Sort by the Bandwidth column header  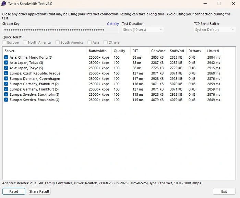[99, 51]
